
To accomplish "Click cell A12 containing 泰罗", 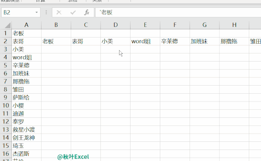I will pos(27,121).
